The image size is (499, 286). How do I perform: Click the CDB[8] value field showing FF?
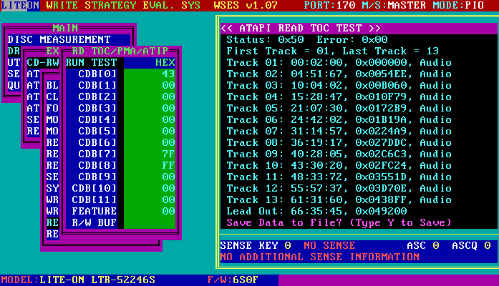(168, 165)
